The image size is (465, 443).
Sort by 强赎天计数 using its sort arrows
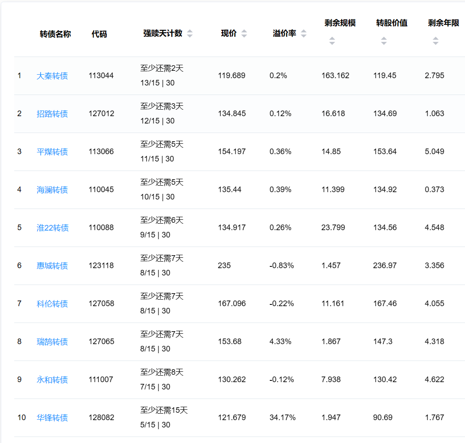(190, 34)
